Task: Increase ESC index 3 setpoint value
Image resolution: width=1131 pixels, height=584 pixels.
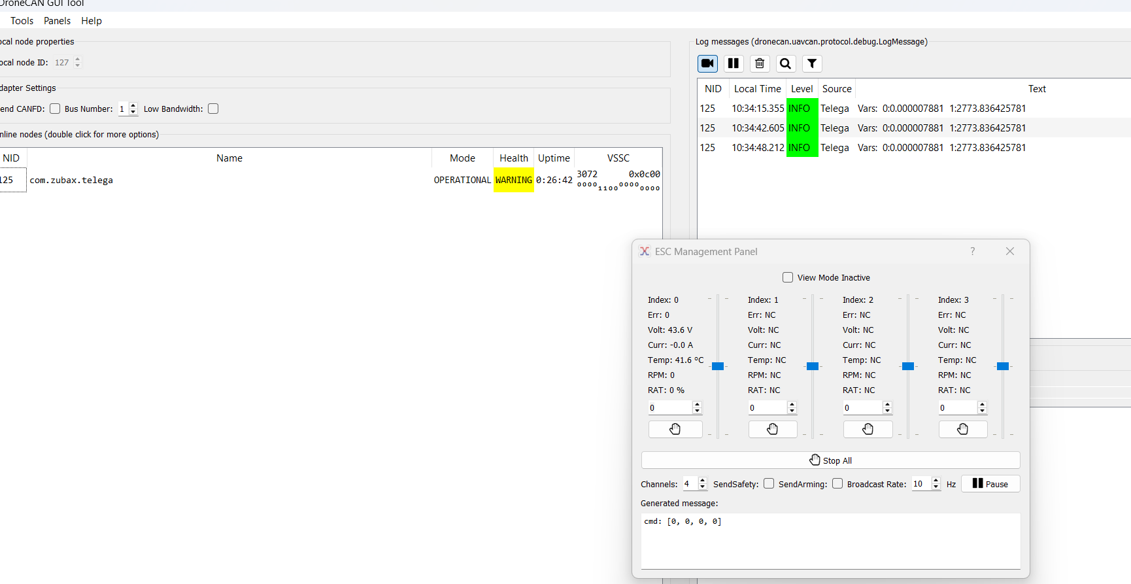Action: click(983, 404)
